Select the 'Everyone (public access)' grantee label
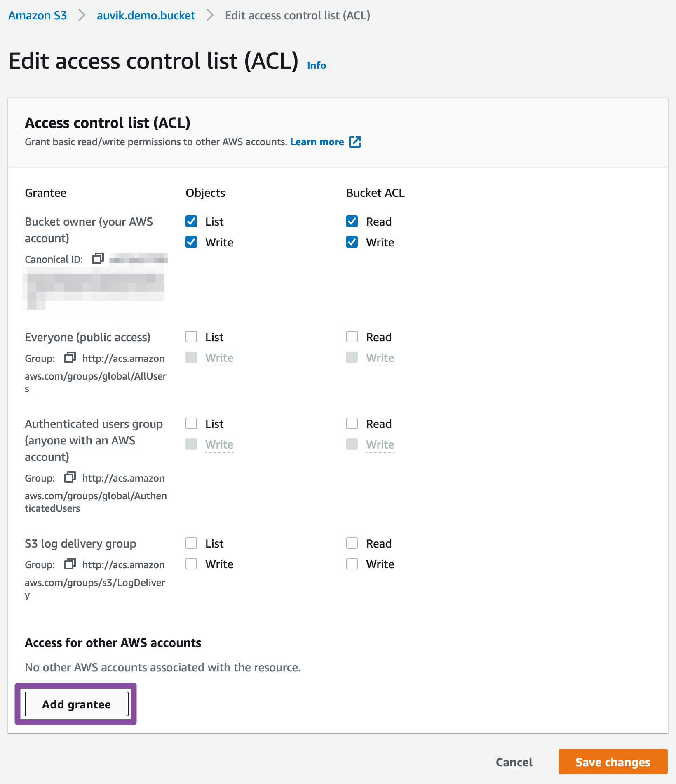Image resolution: width=676 pixels, height=784 pixels. coord(88,338)
